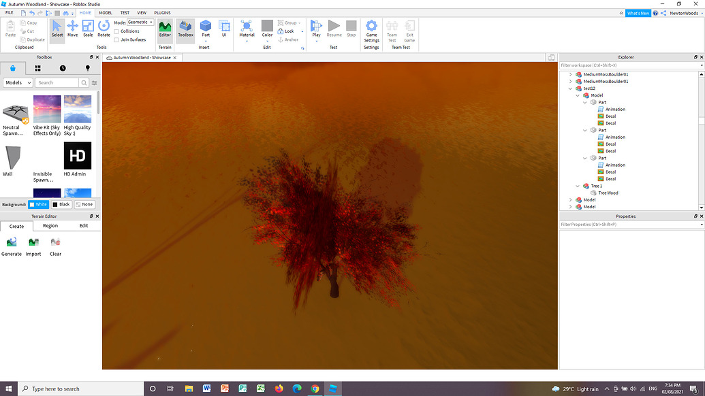The image size is (705, 396).
Task: Select None toolbox background
Action: tap(84, 204)
